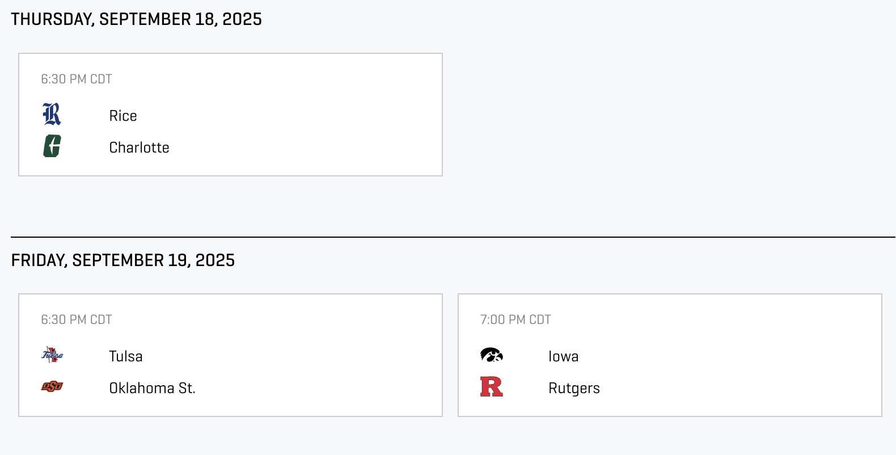Open the Tulsa vs Oklahoma St. game card
896x455 pixels.
tap(230, 355)
